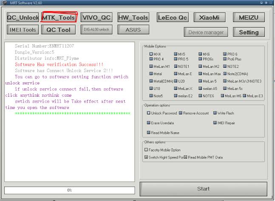Screen dimensions: 275x201
Task: Open the MTK_Tools section
Action: pos(59,17)
